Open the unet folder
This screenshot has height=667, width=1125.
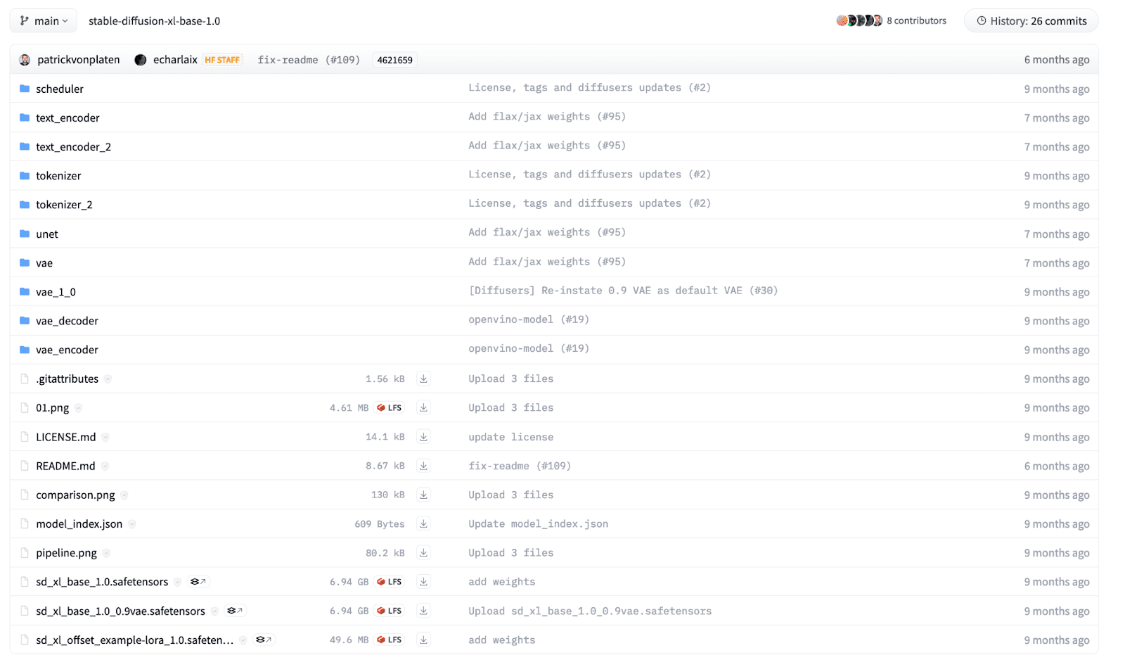47,234
